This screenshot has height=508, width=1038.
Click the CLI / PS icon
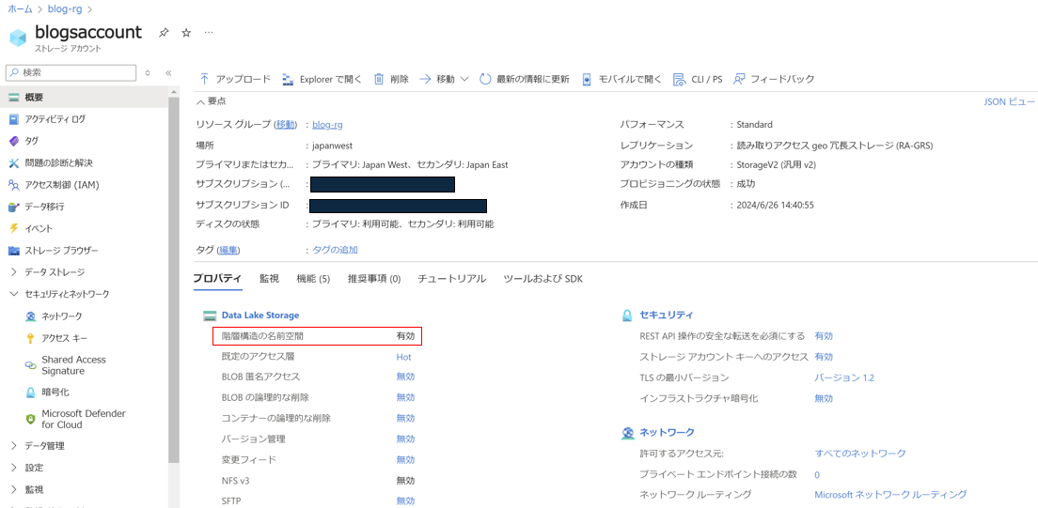coord(679,80)
